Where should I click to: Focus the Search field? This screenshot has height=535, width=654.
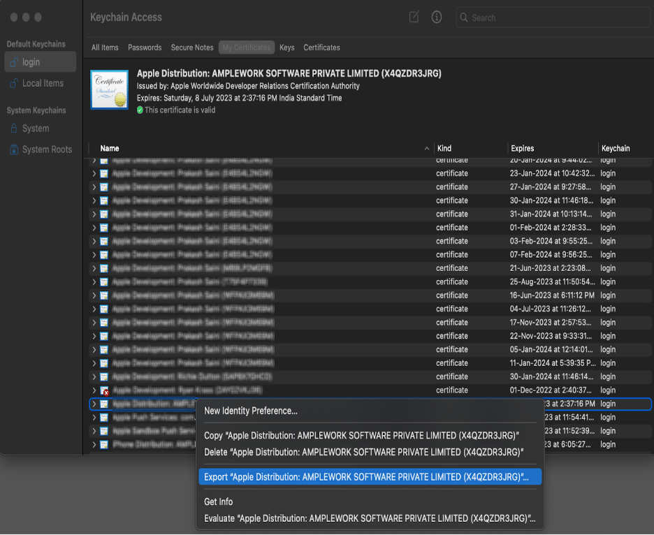click(553, 17)
